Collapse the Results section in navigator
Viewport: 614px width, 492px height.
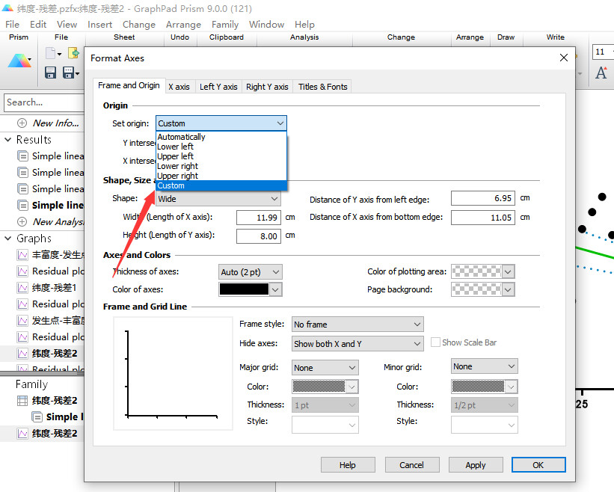point(7,139)
